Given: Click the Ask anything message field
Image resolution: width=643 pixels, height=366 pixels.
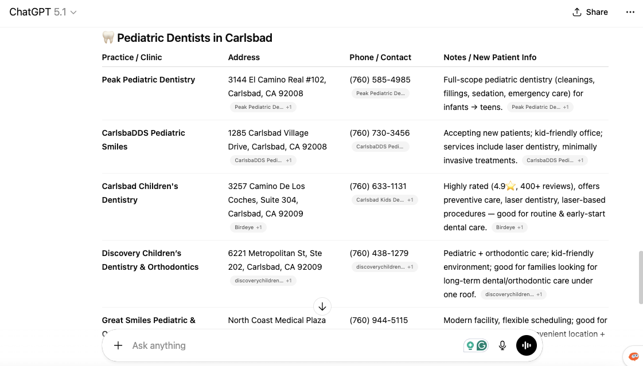Looking at the screenshot, I should (x=287, y=345).
